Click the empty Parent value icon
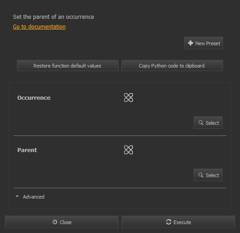The image size is (240, 233). coord(128,150)
